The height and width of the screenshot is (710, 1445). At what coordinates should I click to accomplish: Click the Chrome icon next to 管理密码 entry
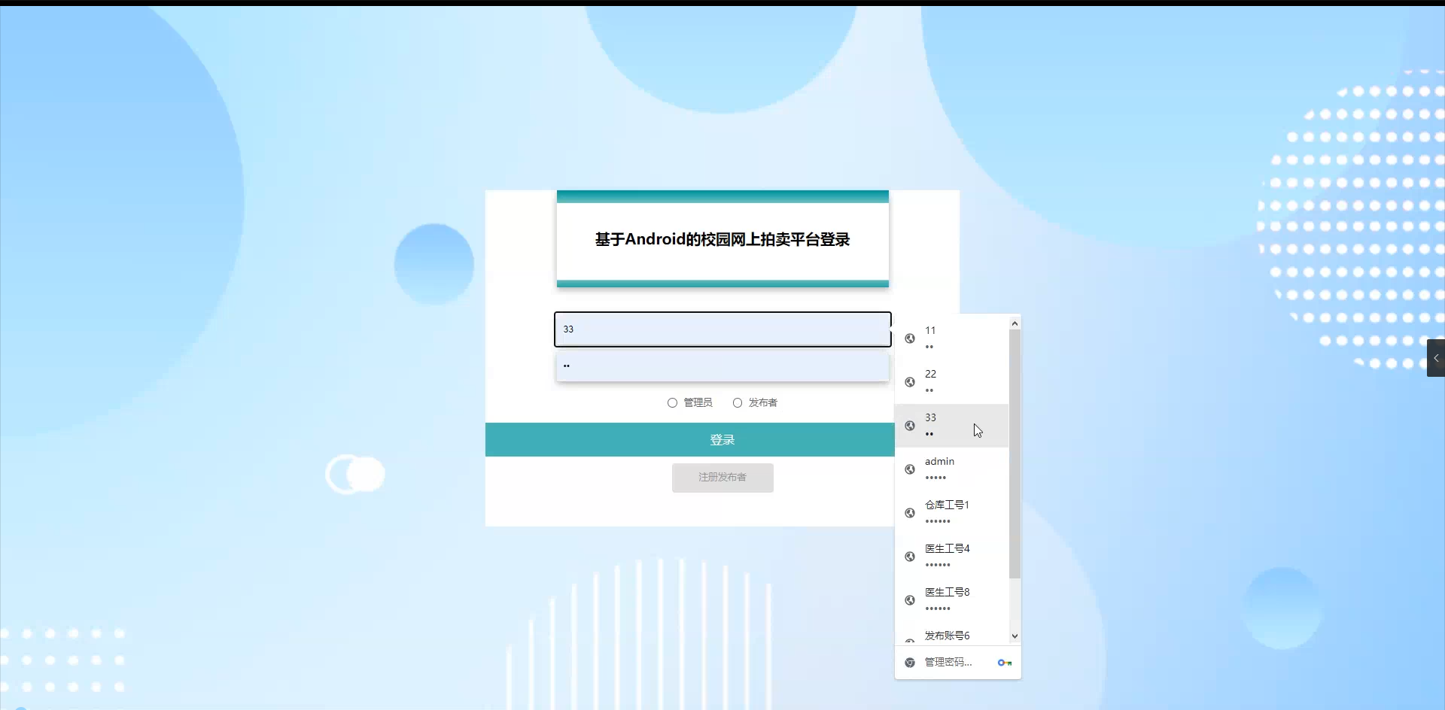click(911, 663)
